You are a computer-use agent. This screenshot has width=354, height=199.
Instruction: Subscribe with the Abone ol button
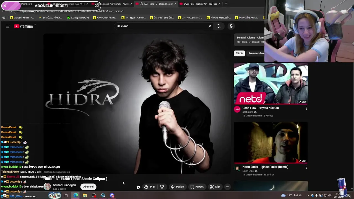(x=88, y=187)
